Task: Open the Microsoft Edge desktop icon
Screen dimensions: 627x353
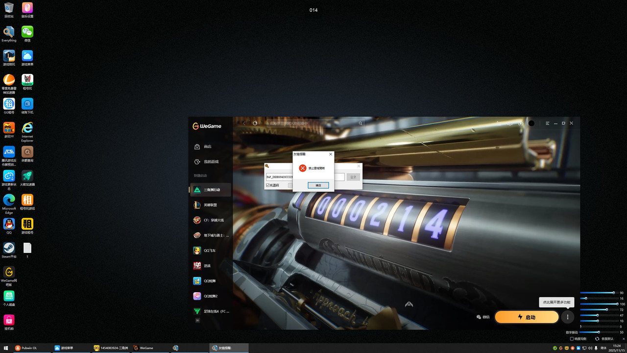Action: (9, 203)
